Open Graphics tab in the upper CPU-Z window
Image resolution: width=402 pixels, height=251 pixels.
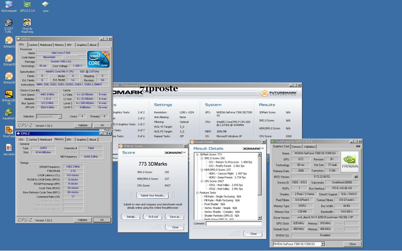pos(82,45)
